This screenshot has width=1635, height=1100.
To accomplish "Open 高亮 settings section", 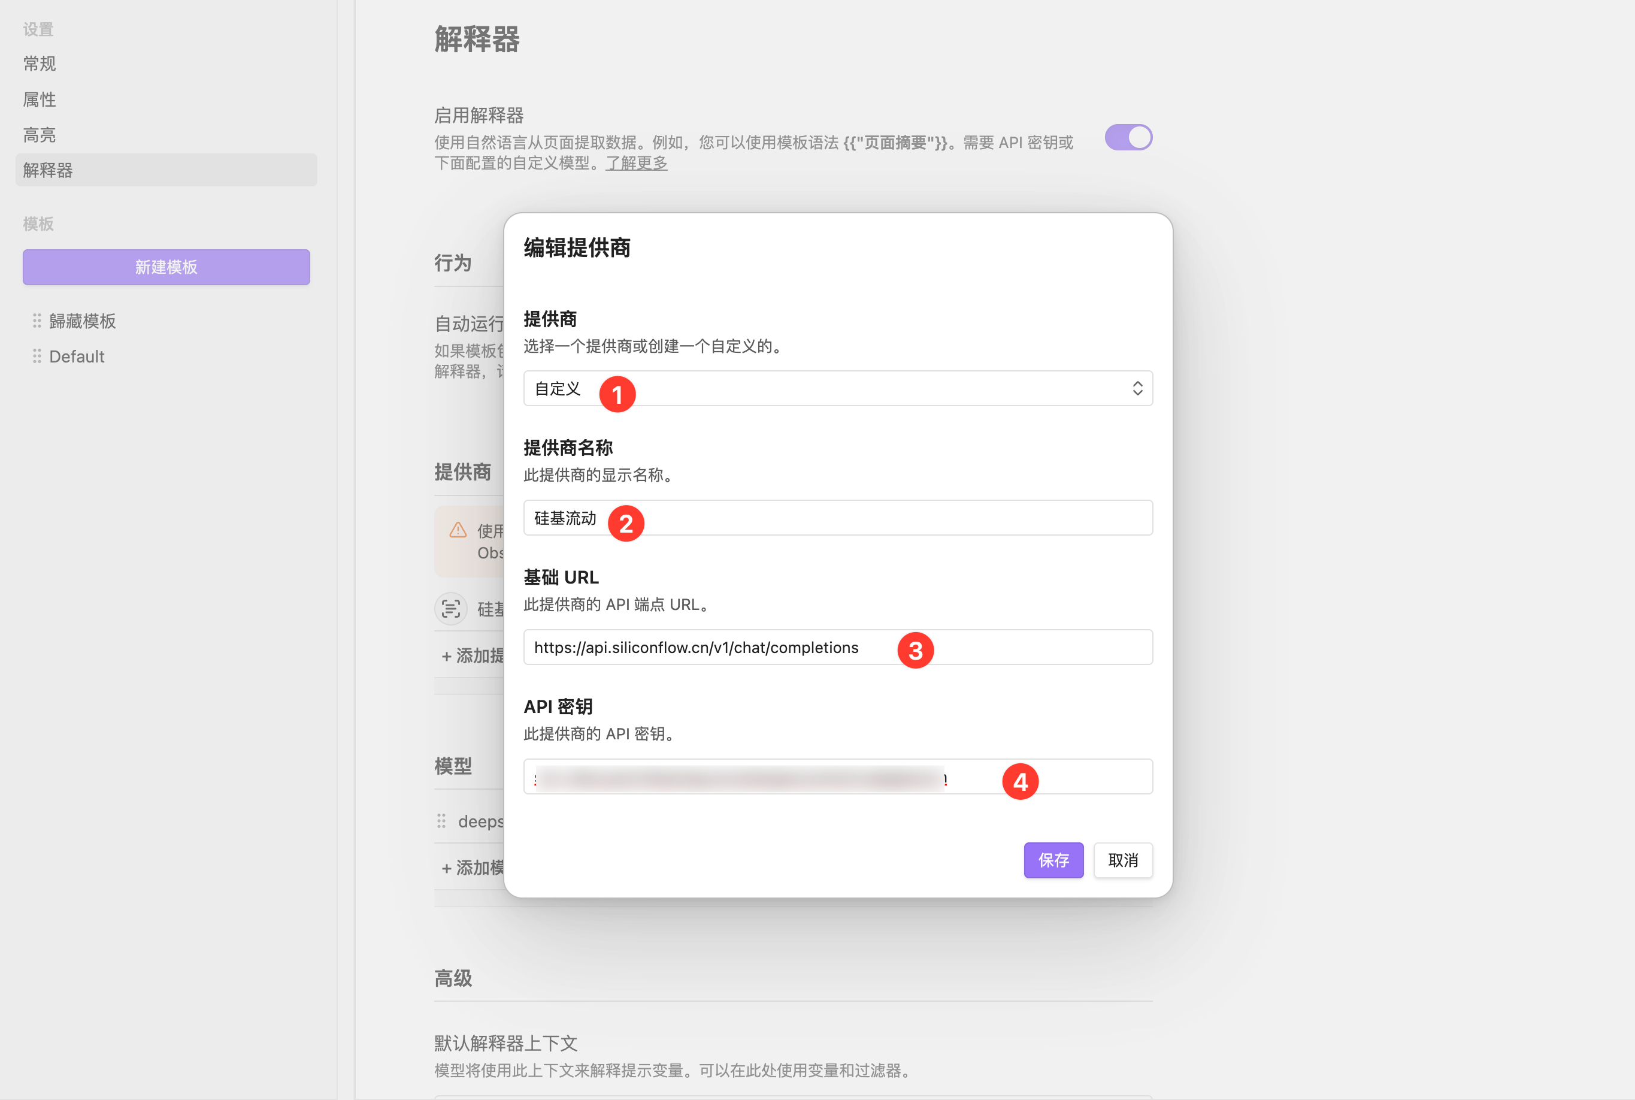I will pos(40,135).
